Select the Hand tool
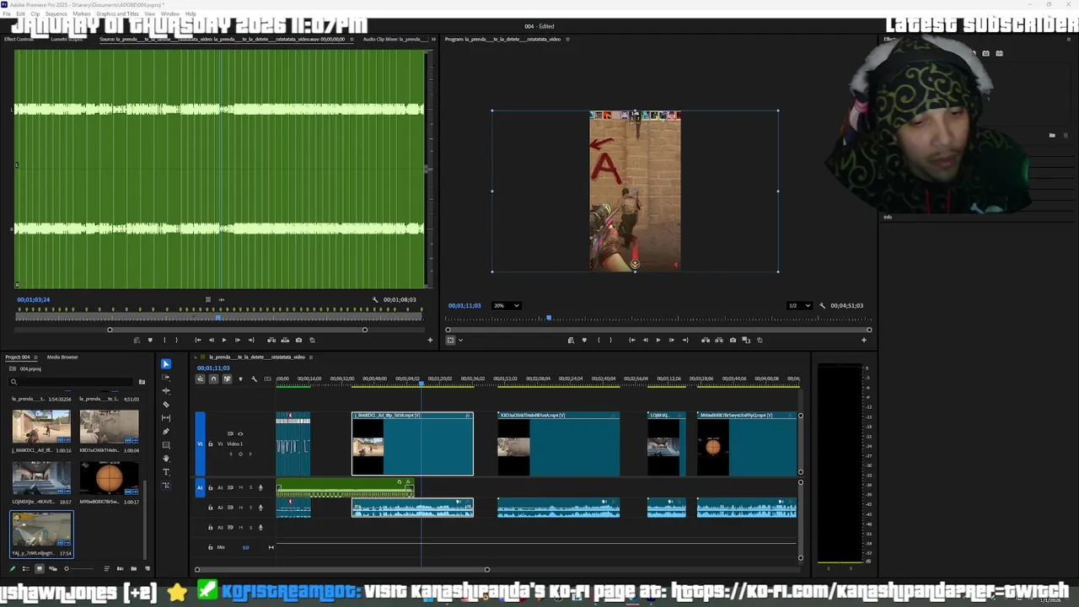The height and width of the screenshot is (607, 1079). (x=166, y=459)
